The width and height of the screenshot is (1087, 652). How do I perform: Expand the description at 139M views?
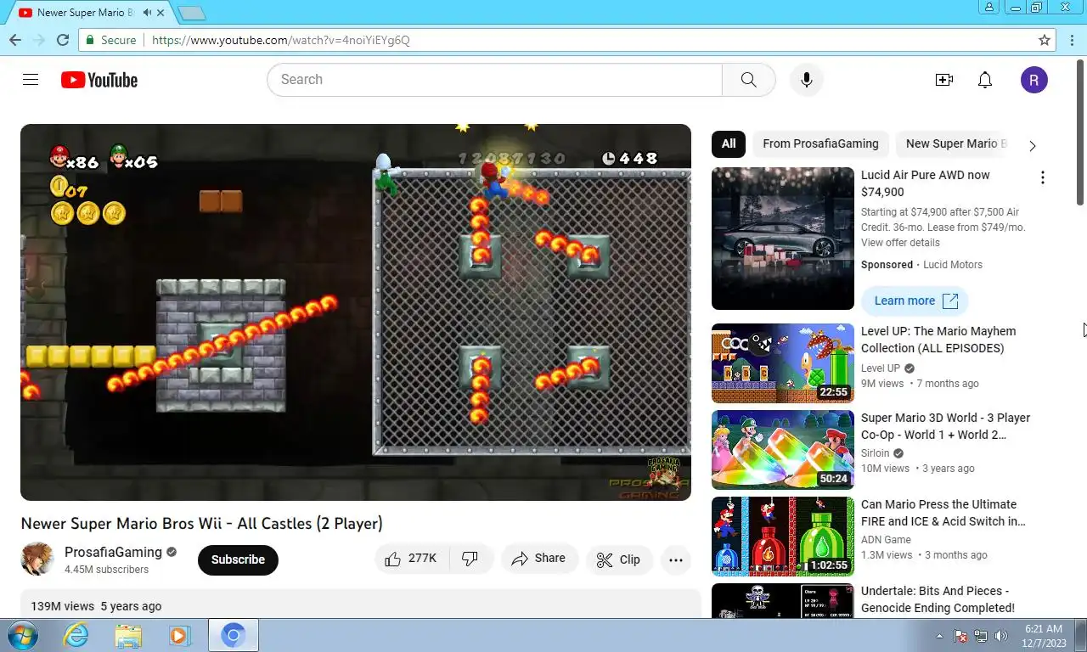(x=360, y=606)
